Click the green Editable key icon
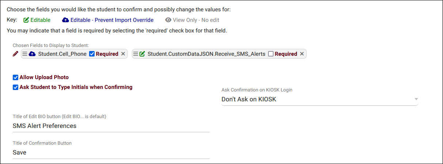 pos(26,20)
